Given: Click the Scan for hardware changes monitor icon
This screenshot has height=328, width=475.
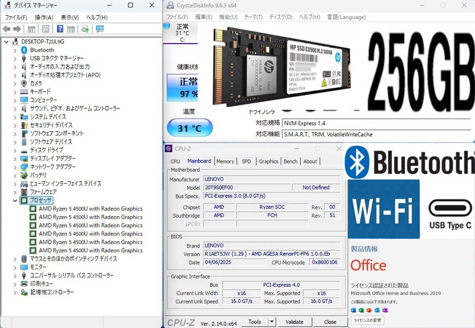Looking at the screenshot, I should tap(100, 29).
